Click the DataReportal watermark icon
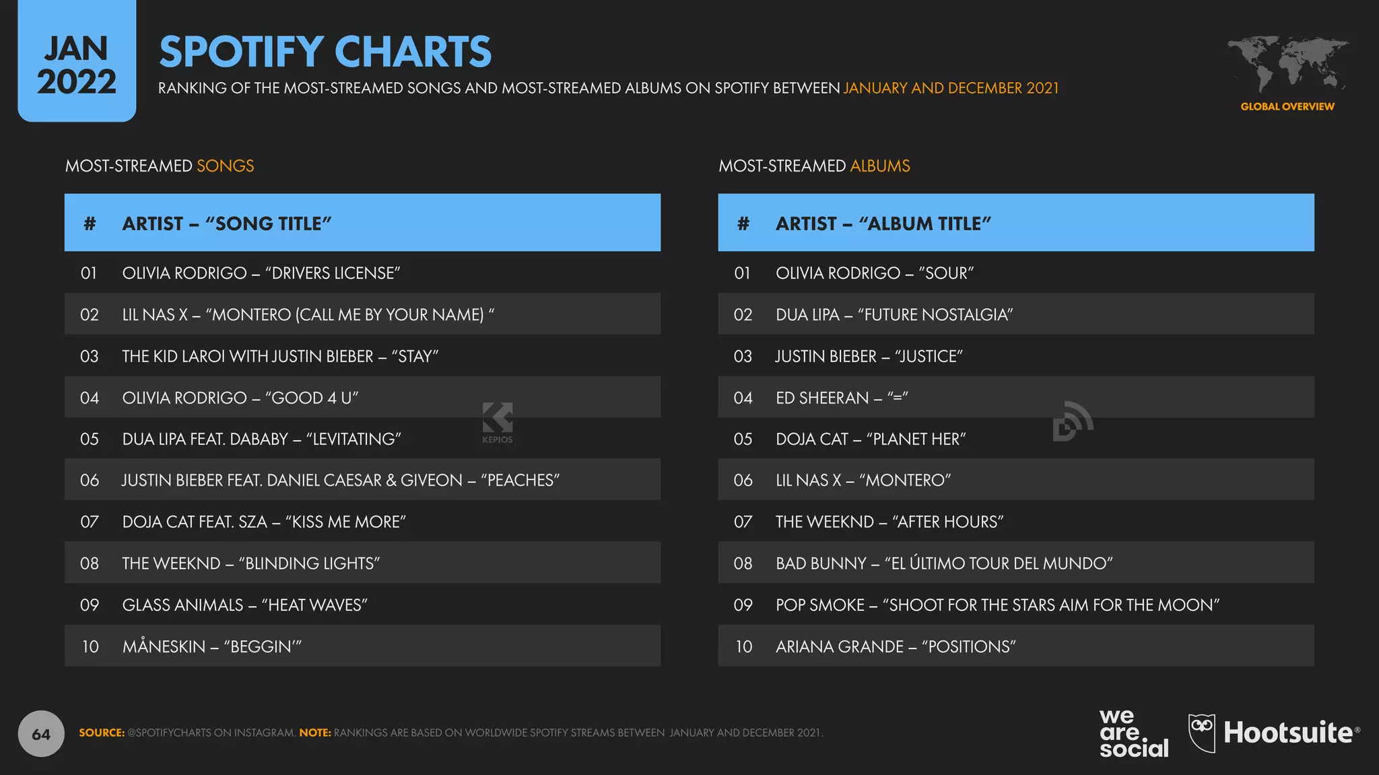Screen dimensions: 1379x775 pyautogui.click(x=1072, y=422)
